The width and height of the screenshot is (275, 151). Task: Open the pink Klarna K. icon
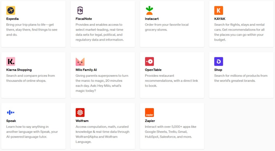tap(11, 61)
